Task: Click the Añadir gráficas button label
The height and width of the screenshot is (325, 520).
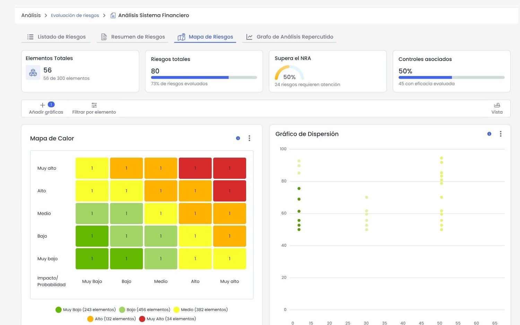Action: coord(46,112)
